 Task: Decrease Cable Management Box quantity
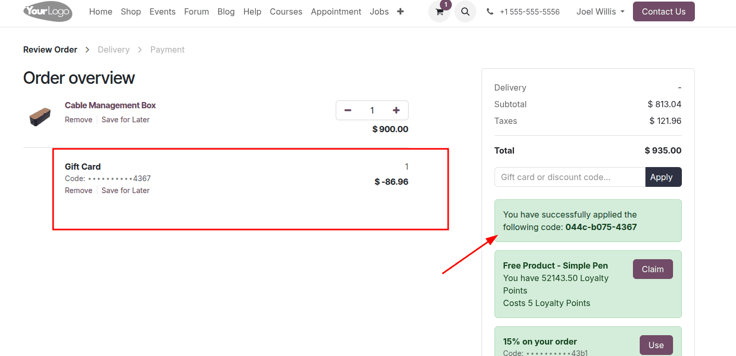point(348,110)
